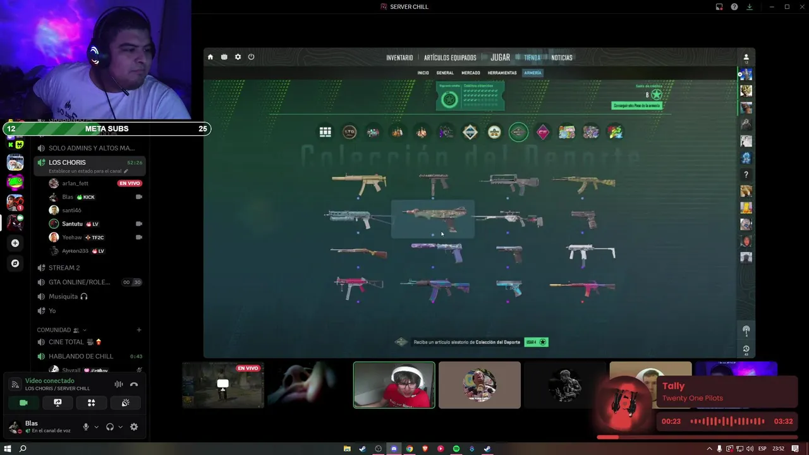809x455 pixels.
Task: Select the HERRAMIENTAS sub-tab
Action: tap(502, 73)
